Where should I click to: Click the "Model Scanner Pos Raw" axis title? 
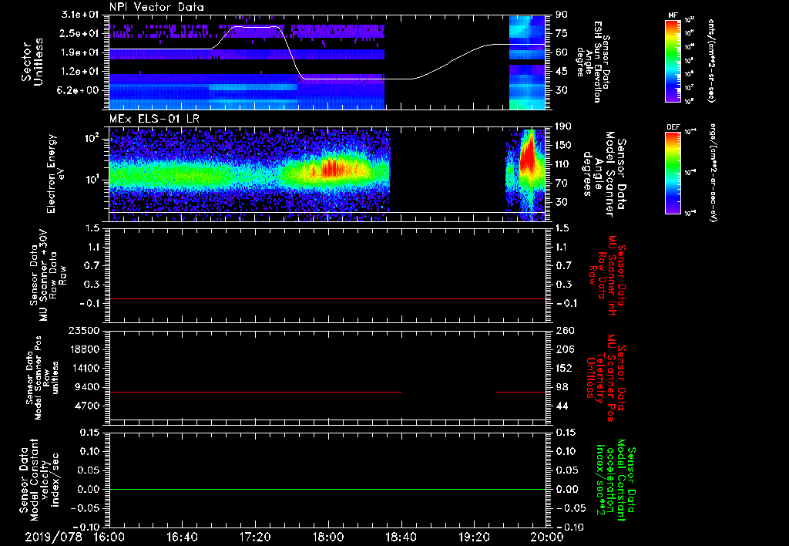42,378
